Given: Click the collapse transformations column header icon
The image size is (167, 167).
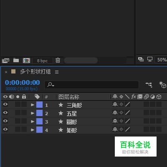Looking at the screenshot, I should pyautogui.click(x=121, y=96).
